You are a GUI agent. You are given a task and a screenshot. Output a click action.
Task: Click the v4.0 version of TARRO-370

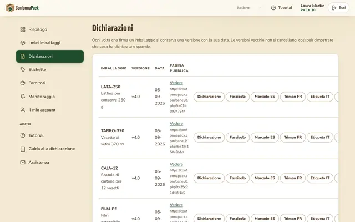135,137
